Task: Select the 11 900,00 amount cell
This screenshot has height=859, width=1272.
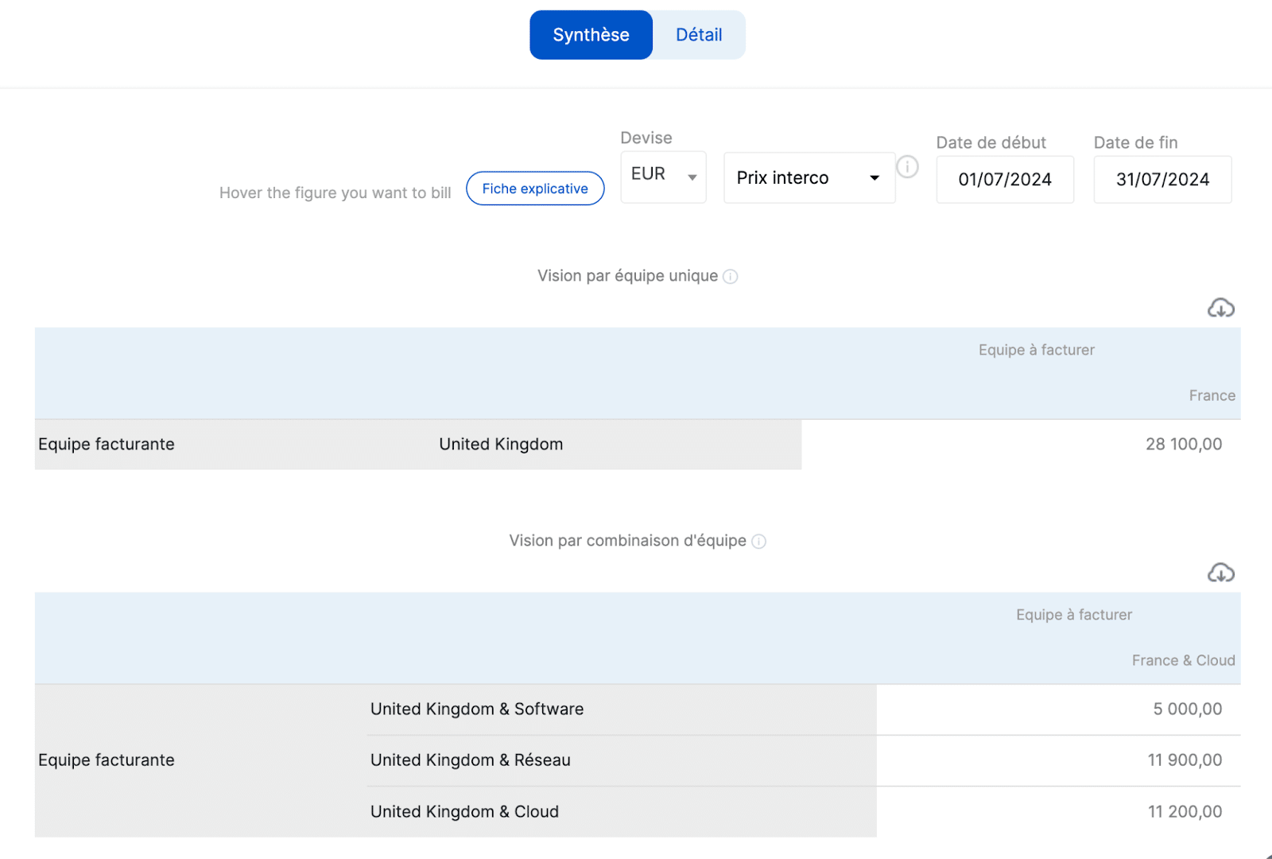Action: (x=1185, y=760)
